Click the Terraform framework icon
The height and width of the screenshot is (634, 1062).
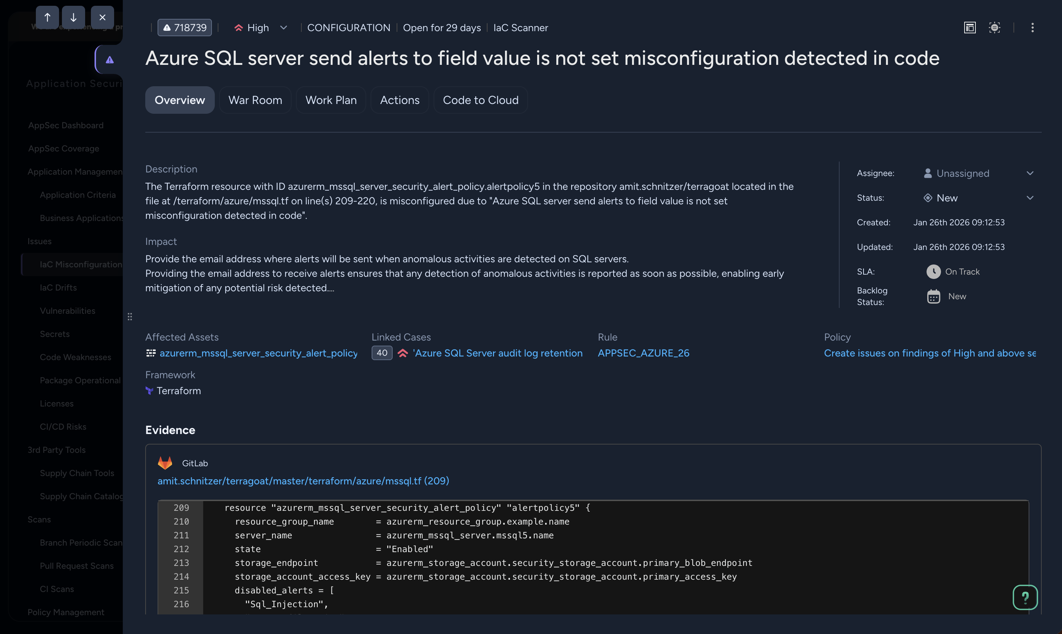coord(149,391)
